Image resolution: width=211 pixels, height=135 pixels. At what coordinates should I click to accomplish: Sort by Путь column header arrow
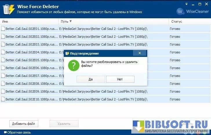tap(70, 21)
